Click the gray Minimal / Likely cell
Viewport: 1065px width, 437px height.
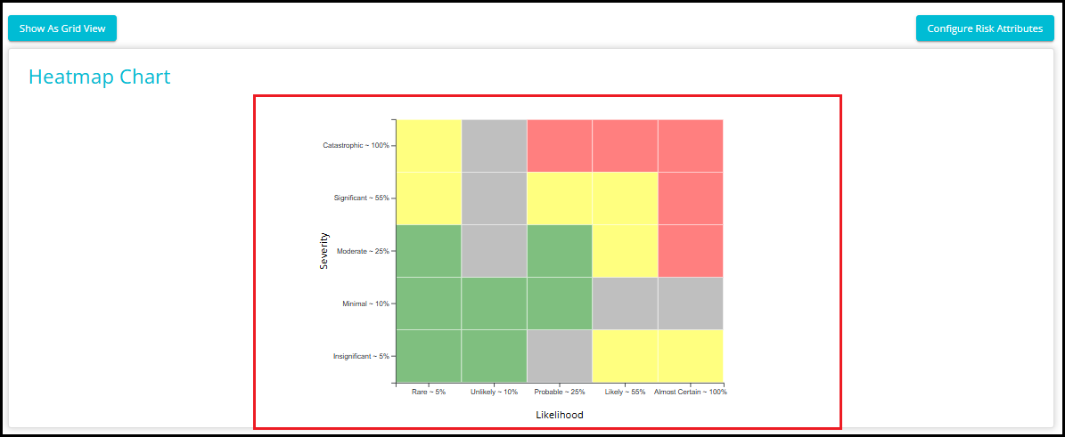click(x=625, y=303)
